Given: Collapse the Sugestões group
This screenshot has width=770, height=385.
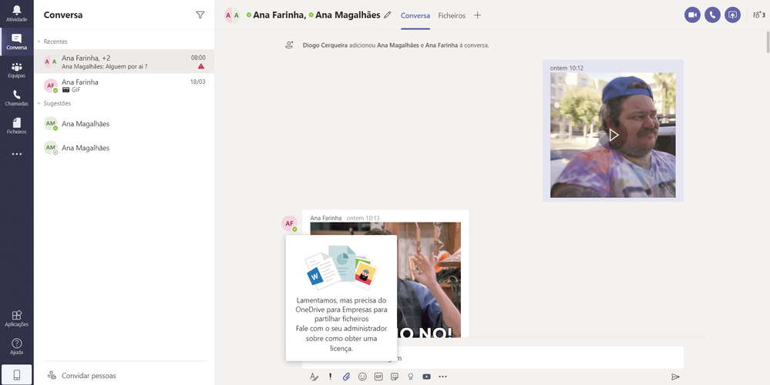Looking at the screenshot, I should click(39, 103).
